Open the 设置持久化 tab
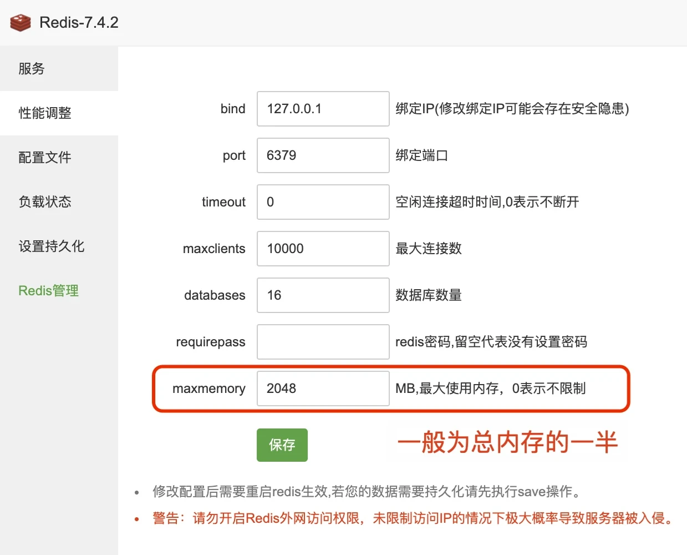Screen dimensions: 687x555 pyautogui.click(x=59, y=246)
